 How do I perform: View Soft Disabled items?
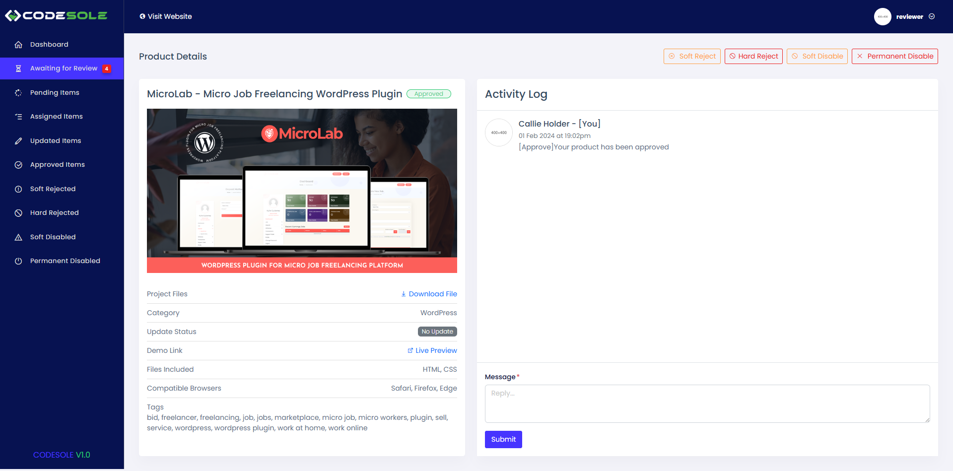click(62, 237)
